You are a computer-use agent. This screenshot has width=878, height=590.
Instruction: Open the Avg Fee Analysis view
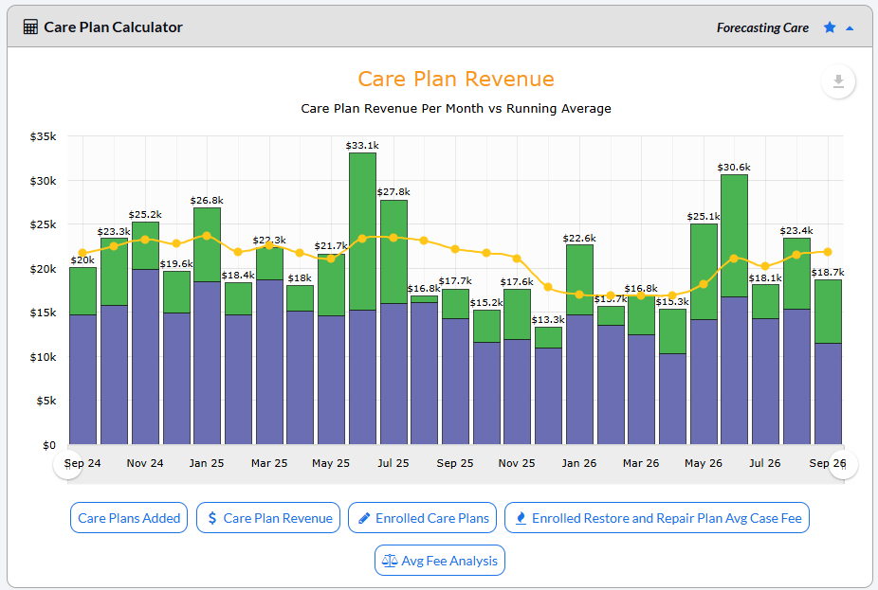click(440, 561)
